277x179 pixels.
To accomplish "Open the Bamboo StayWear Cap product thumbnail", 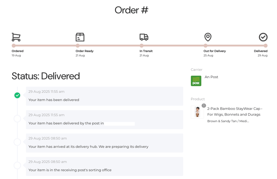I will [x=198, y=112].
